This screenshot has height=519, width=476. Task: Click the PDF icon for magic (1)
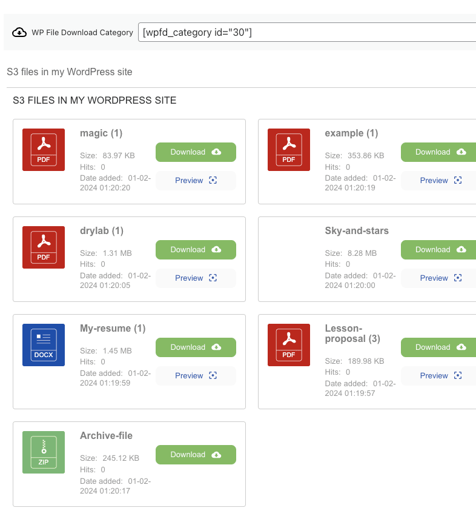click(x=44, y=150)
